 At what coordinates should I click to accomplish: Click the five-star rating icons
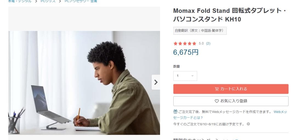(x=185, y=43)
